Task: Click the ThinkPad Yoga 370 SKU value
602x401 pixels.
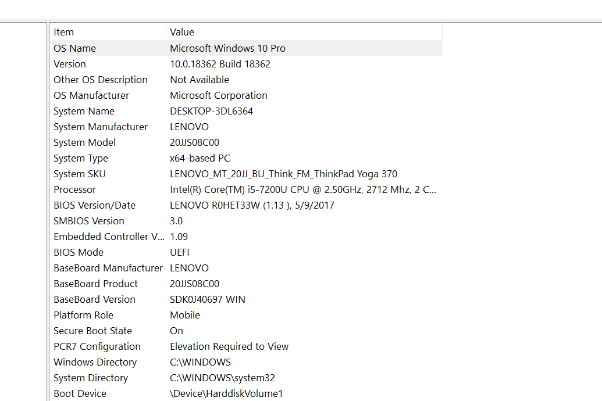Action: [284, 174]
